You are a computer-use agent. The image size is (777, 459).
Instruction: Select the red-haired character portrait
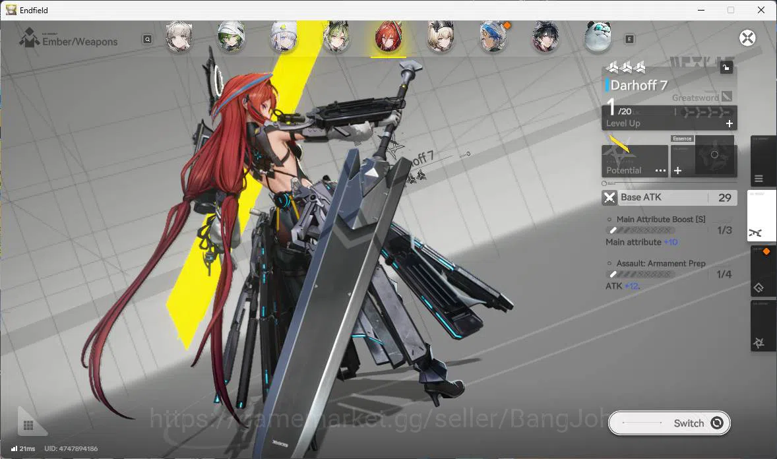[x=388, y=37]
